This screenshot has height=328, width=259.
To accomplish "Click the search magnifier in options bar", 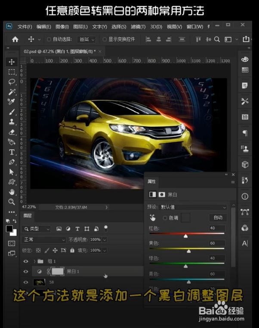I will (217, 39).
